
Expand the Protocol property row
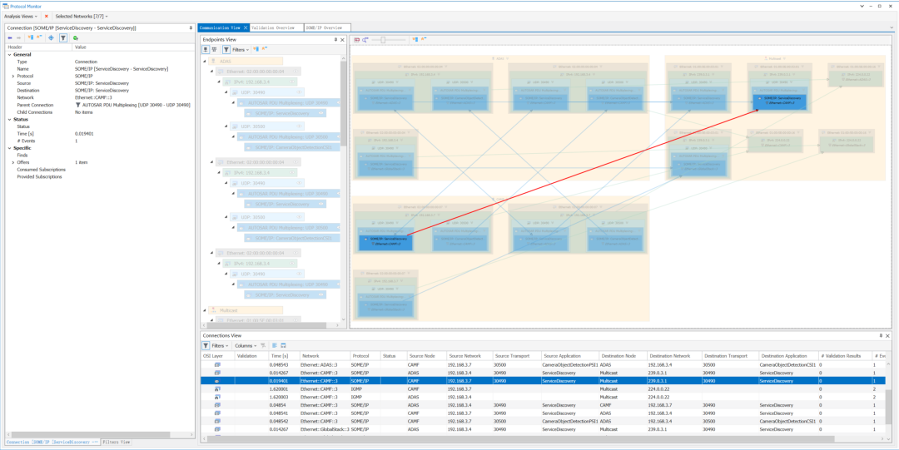click(13, 77)
